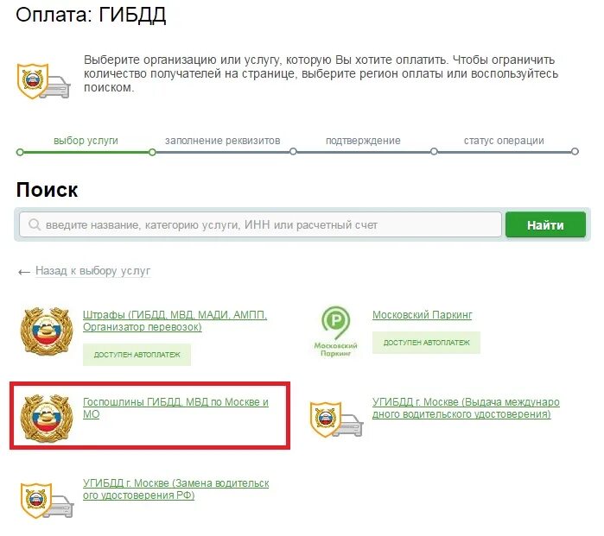604x536 pixels.
Task: Open the Московский Паркинг link
Action: click(422, 315)
